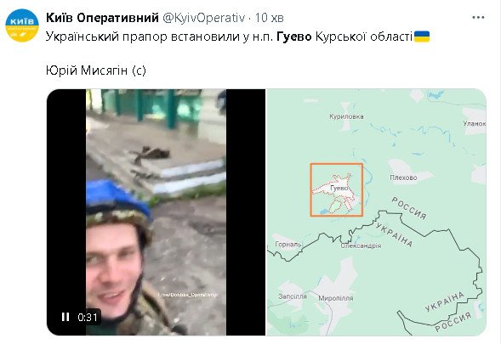The image size is (501, 344).
Task: Click the Запсілля label on the map
Action: coord(293,296)
